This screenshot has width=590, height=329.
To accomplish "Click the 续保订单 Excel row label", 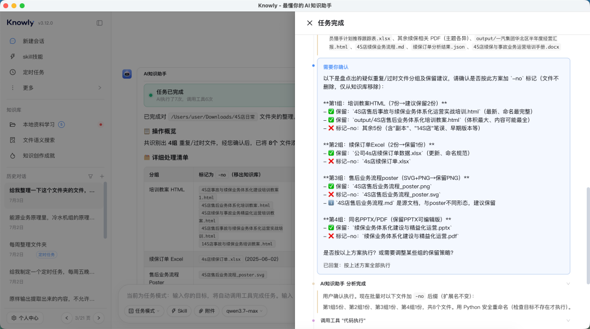I will (166, 259).
